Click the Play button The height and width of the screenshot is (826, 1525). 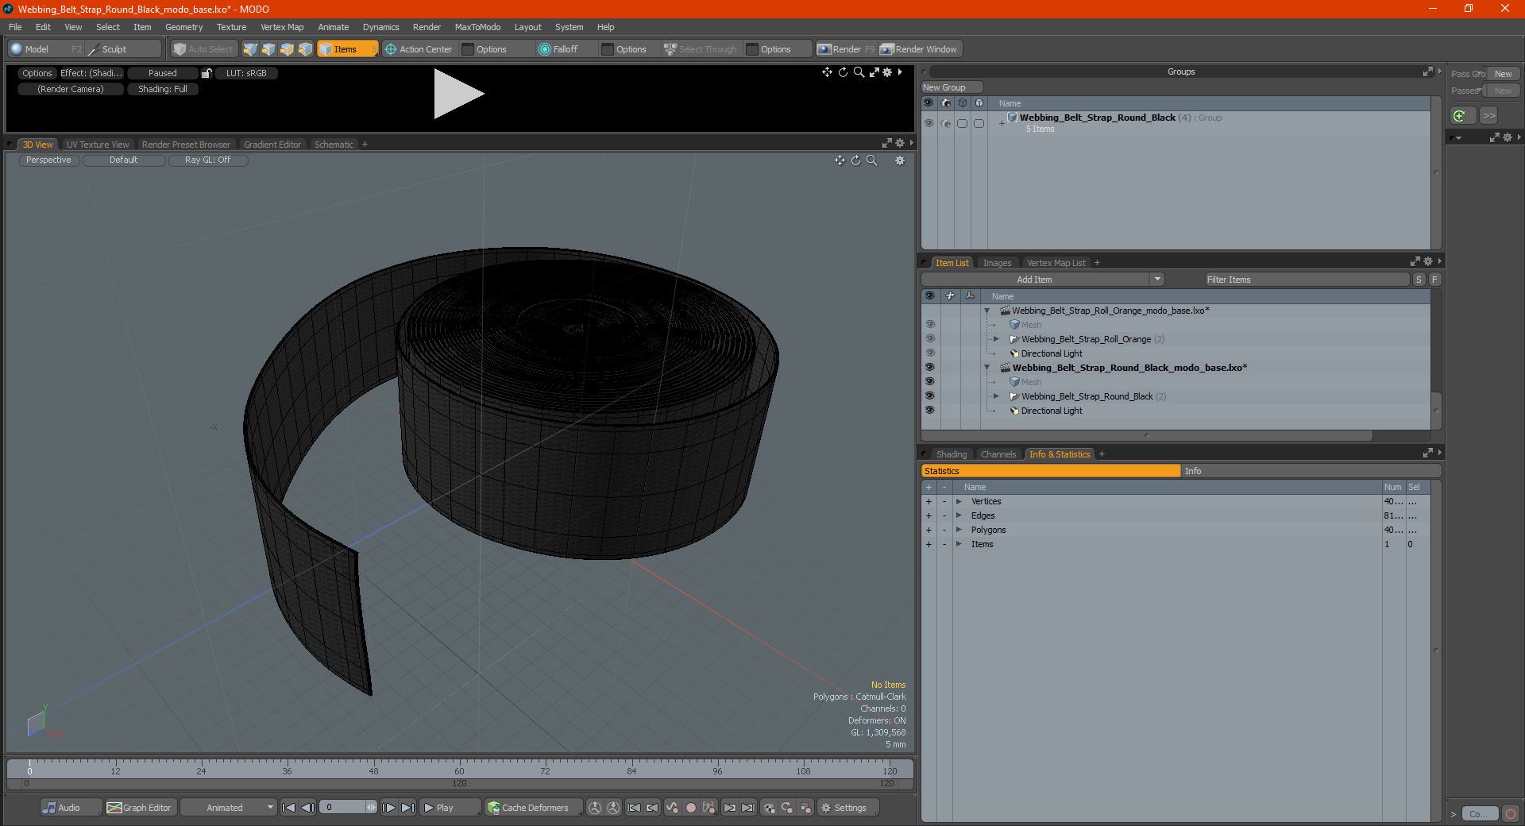449,808
